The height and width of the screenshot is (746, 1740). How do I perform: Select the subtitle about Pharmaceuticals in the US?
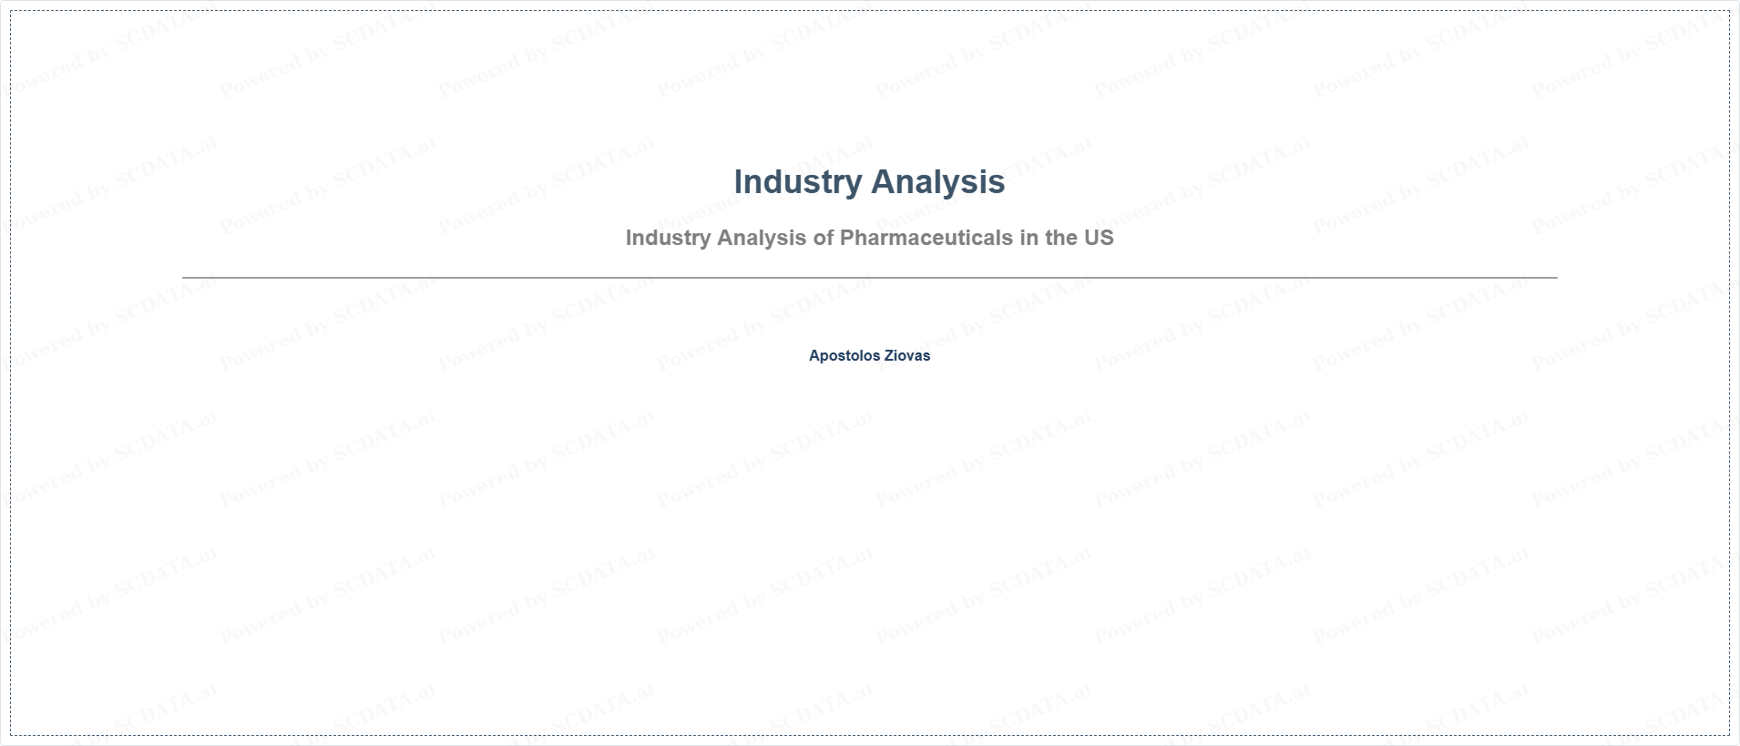pos(869,238)
